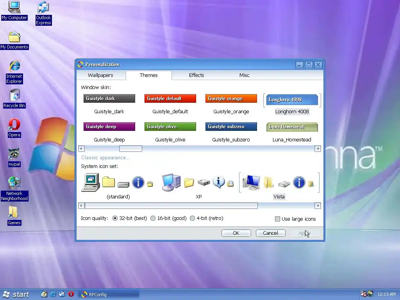400x300 pixels.
Task: Select RPConfig taskbar button
Action: tap(109, 295)
